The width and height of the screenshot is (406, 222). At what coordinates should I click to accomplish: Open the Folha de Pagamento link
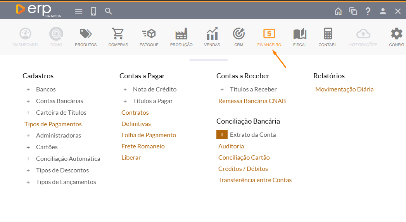(x=149, y=135)
